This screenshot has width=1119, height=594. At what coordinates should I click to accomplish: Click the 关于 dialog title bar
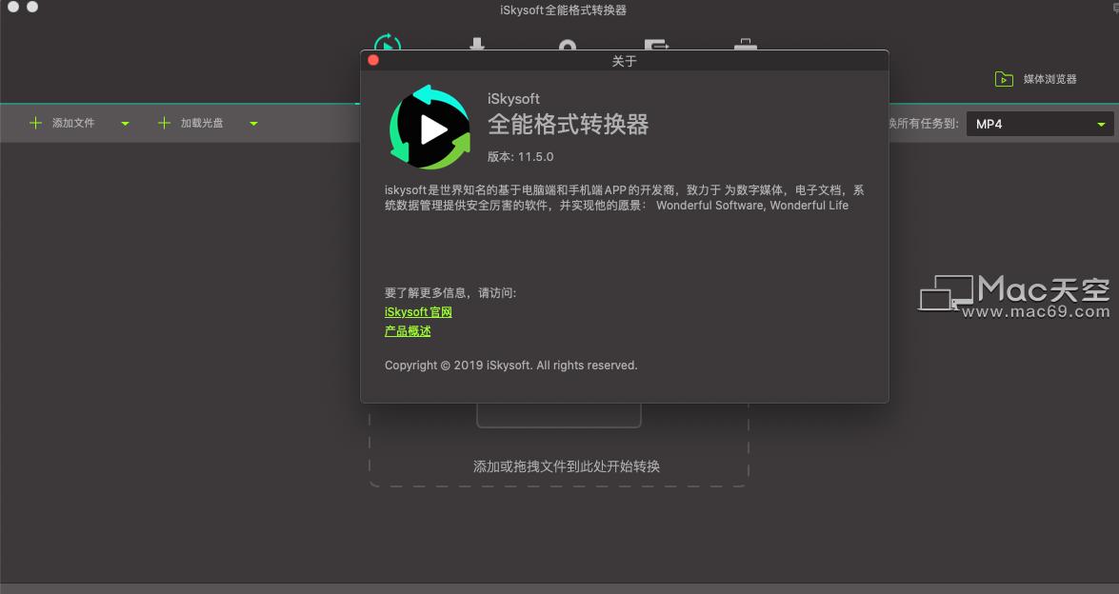click(x=625, y=60)
